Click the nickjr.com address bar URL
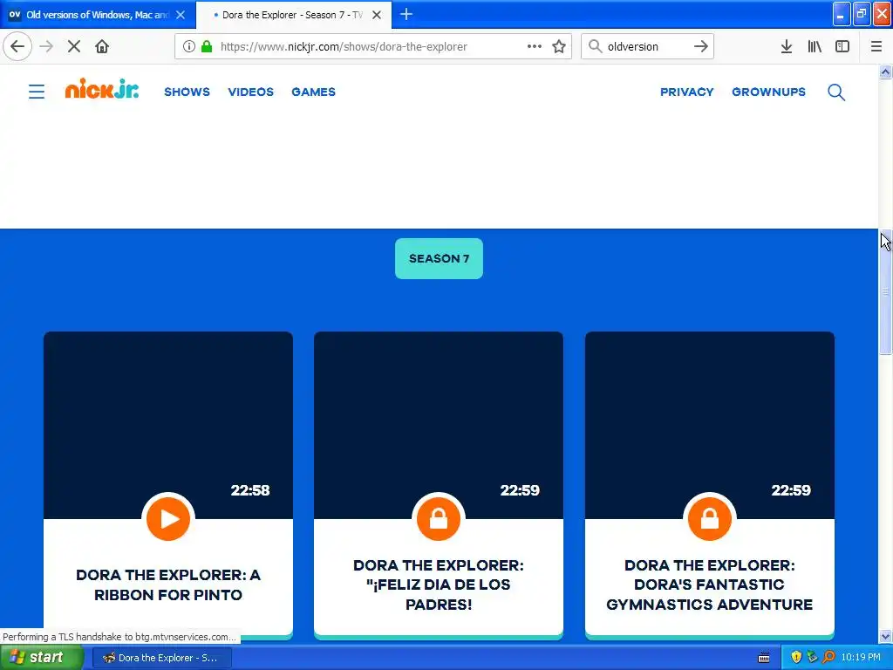 click(x=344, y=47)
